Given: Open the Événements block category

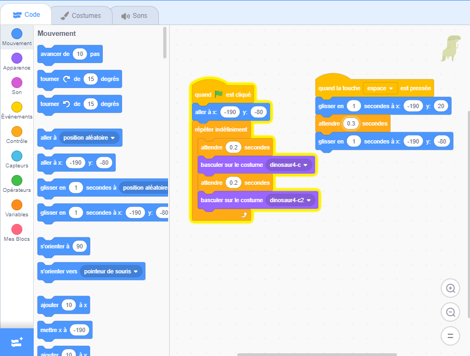Looking at the screenshot, I should coord(17,108).
